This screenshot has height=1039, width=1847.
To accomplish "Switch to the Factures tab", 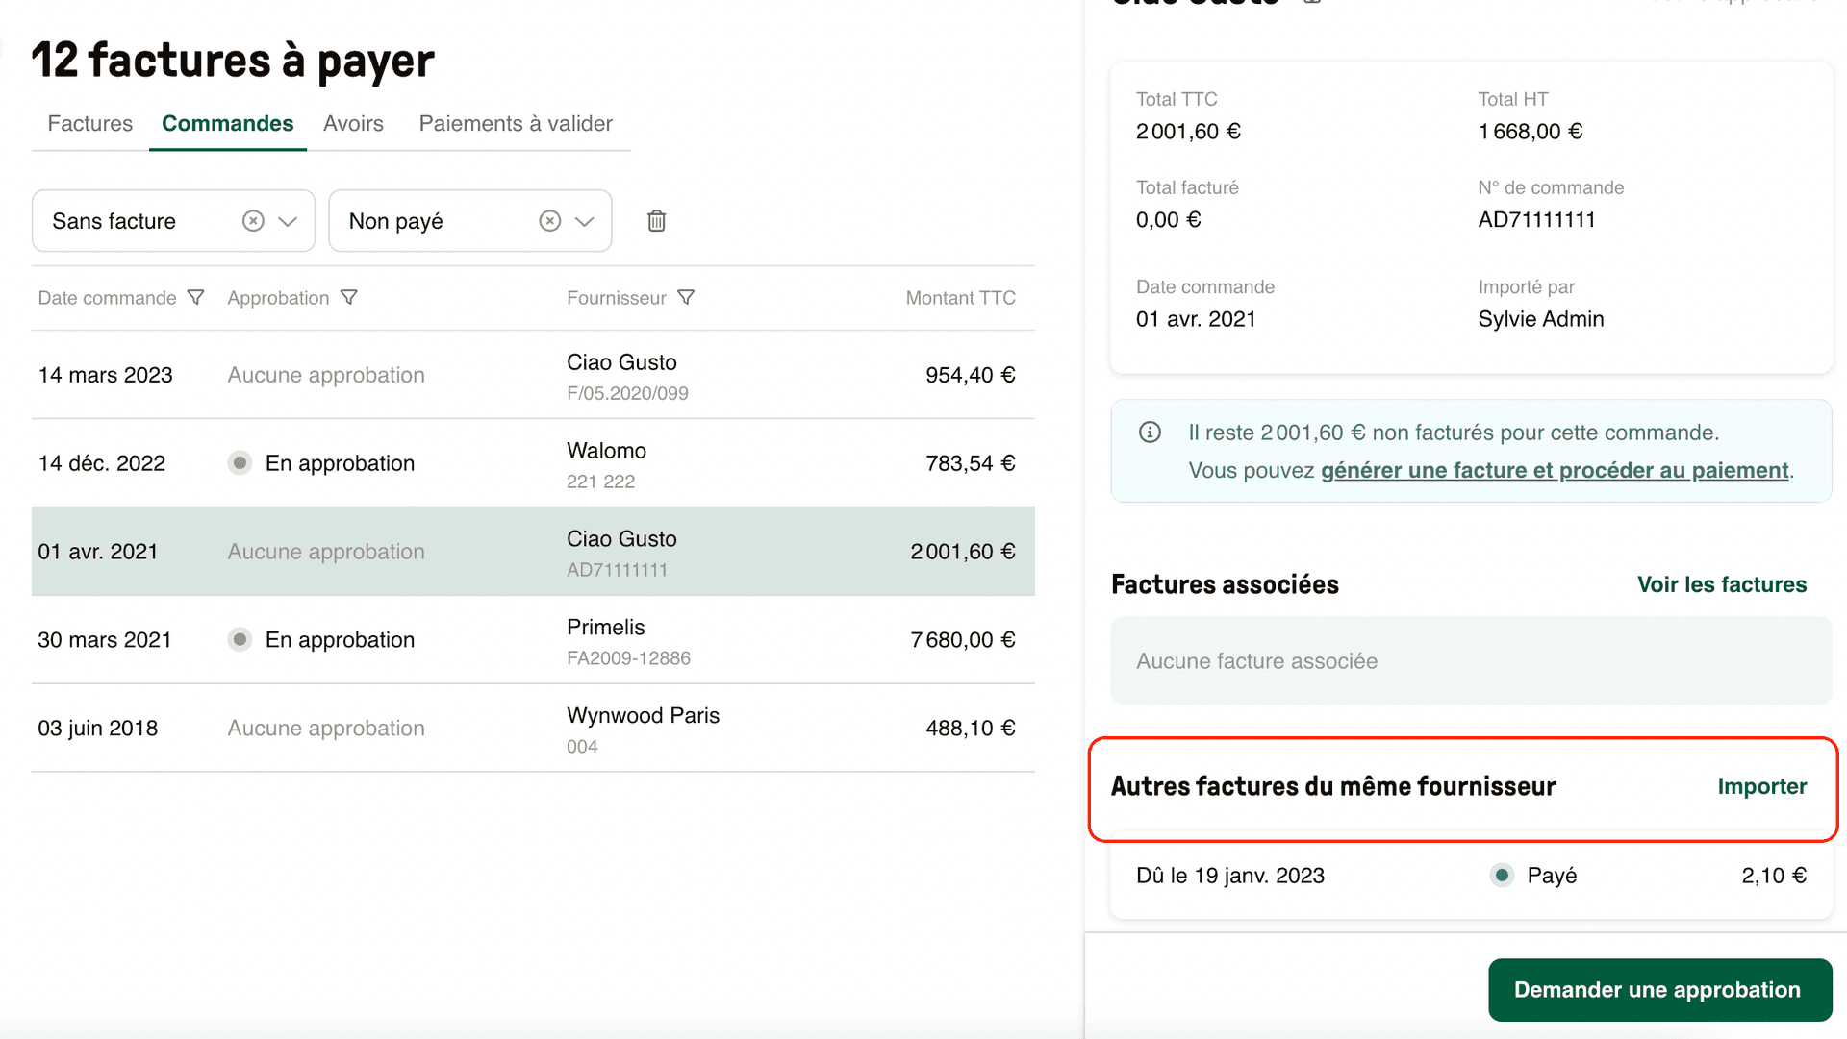I will tap(90, 124).
